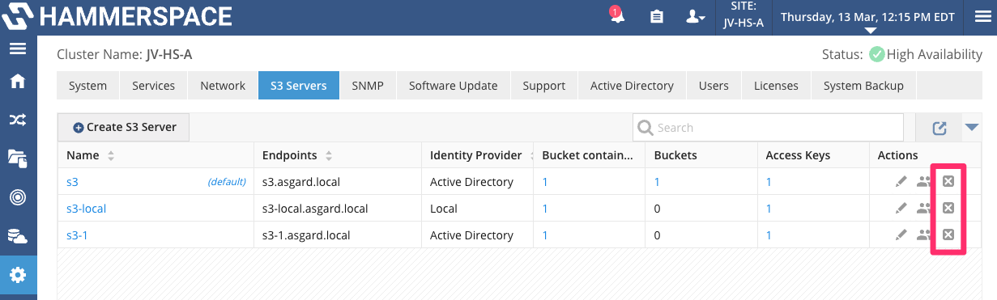Open the s3-local server name link
The width and height of the screenshot is (997, 300).
(86, 209)
